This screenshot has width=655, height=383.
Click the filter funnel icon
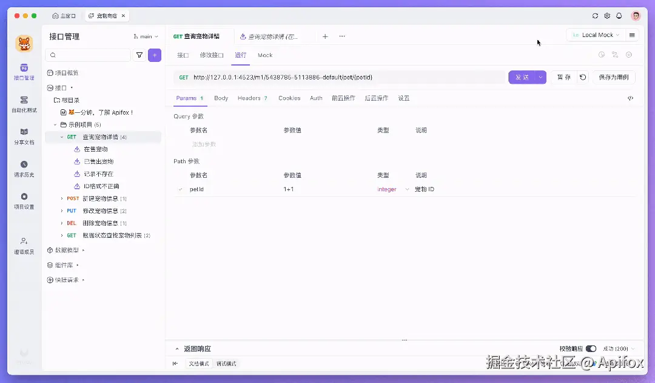(139, 55)
